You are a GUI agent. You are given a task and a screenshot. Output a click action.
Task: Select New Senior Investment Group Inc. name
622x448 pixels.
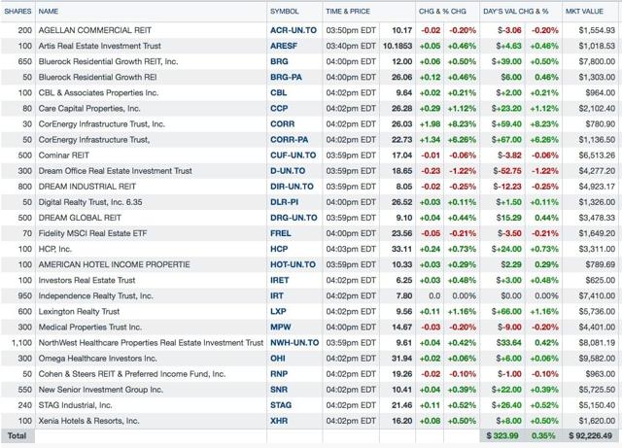101,390
